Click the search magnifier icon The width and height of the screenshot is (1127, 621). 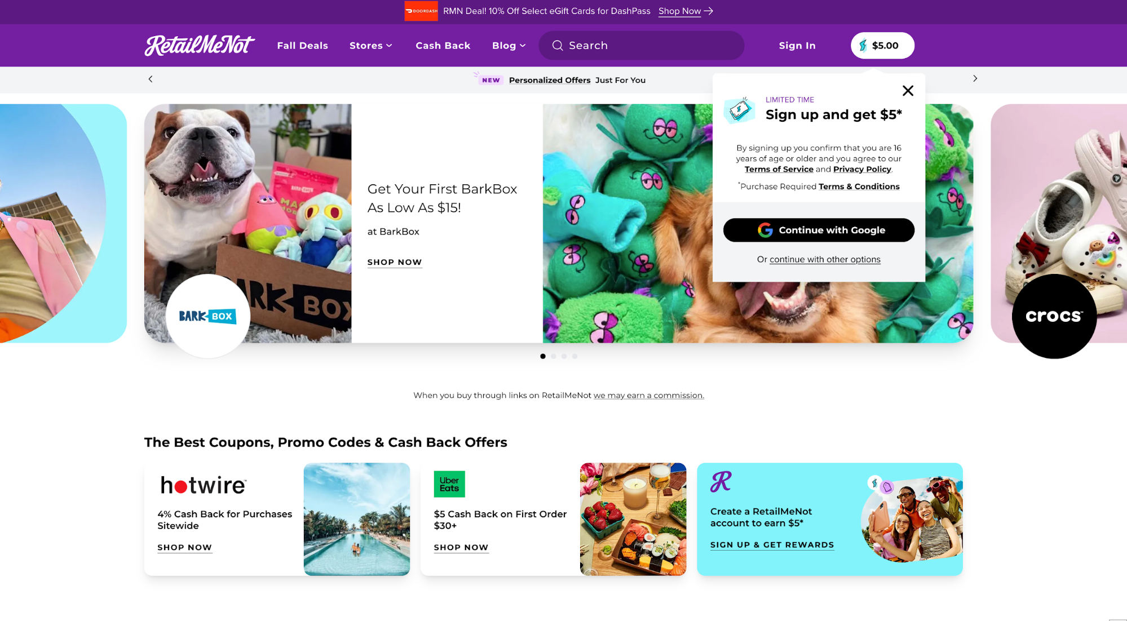point(557,46)
